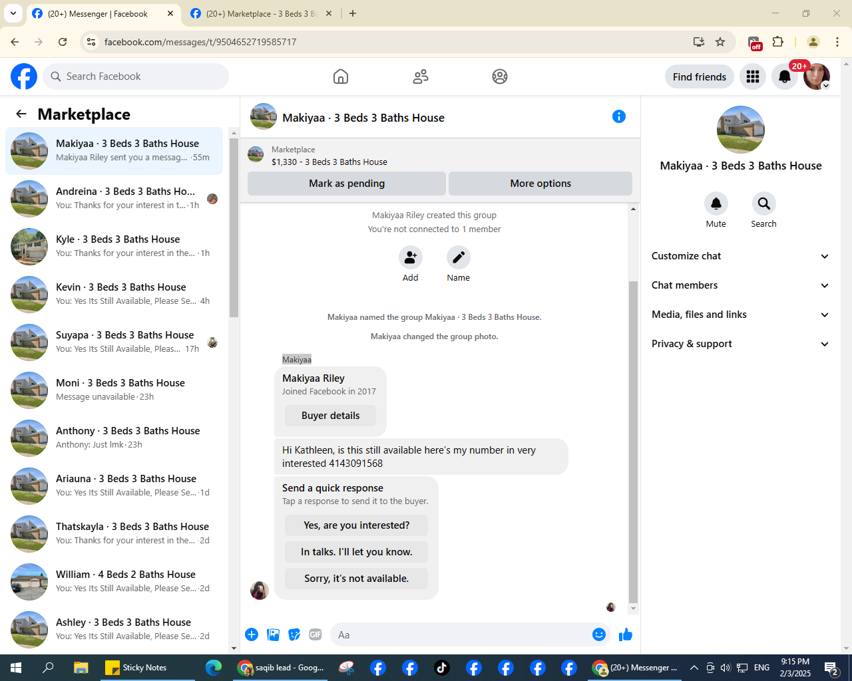The image size is (852, 681).
Task: Send quick reply Sorry, it's not available.
Action: (x=356, y=579)
